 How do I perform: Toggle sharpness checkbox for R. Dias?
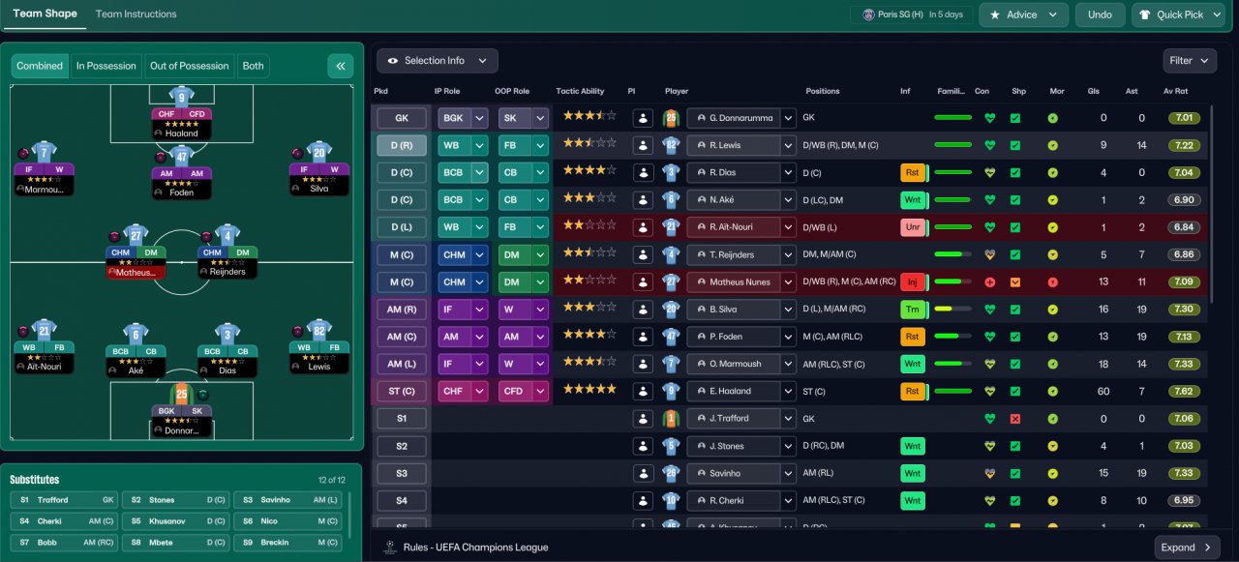(1014, 173)
